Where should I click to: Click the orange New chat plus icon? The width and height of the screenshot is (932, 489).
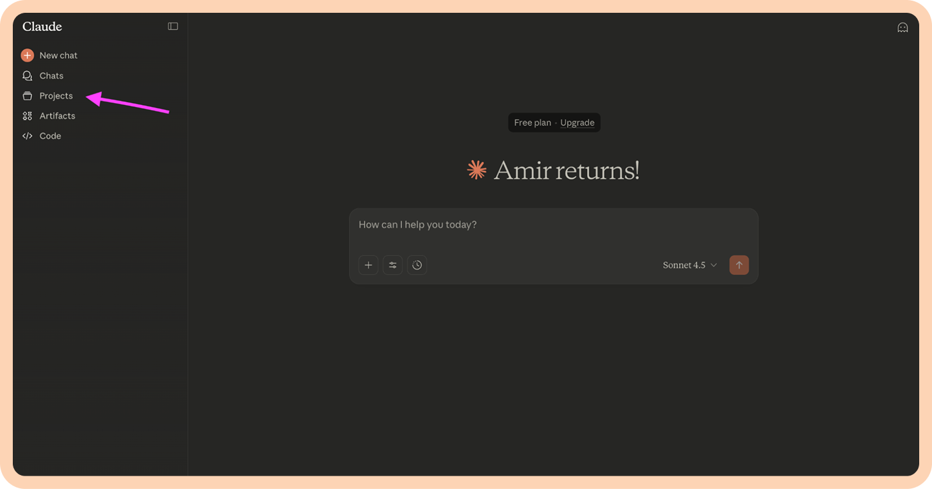tap(27, 56)
